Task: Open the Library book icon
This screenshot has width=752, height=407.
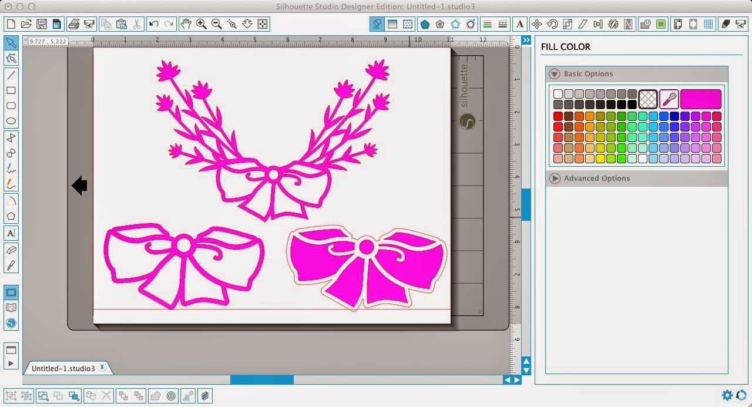Action: [x=11, y=308]
